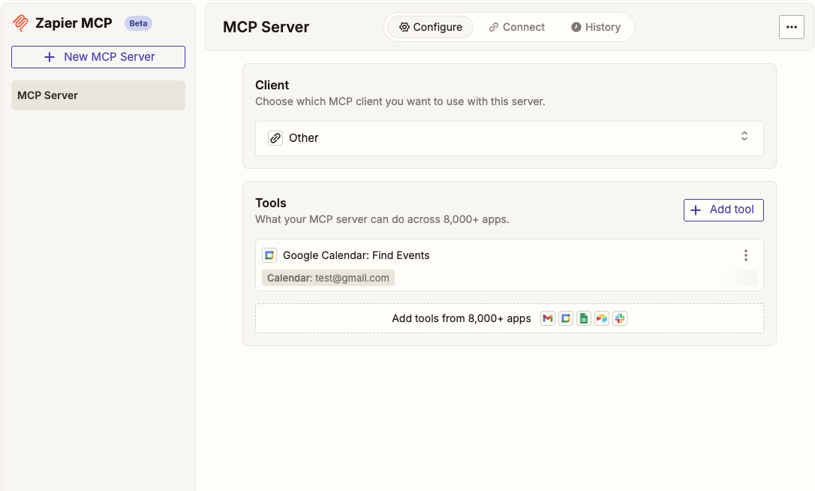This screenshot has width=815, height=491.
Task: Open the History tab
Action: [x=596, y=27]
